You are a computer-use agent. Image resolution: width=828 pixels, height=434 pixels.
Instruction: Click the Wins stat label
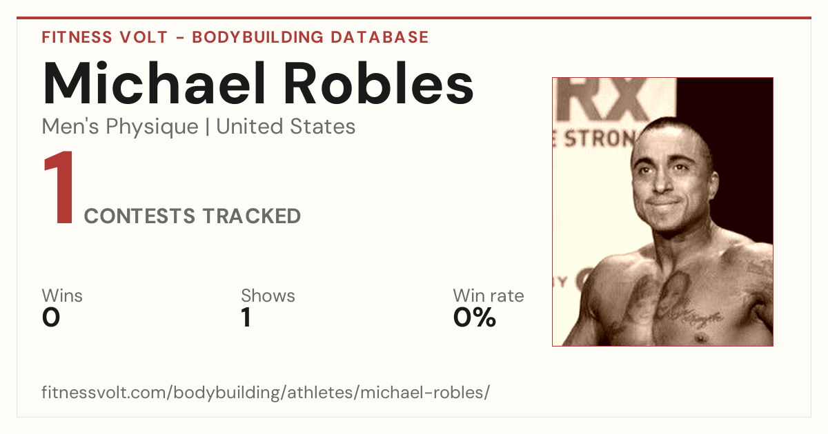(x=62, y=296)
